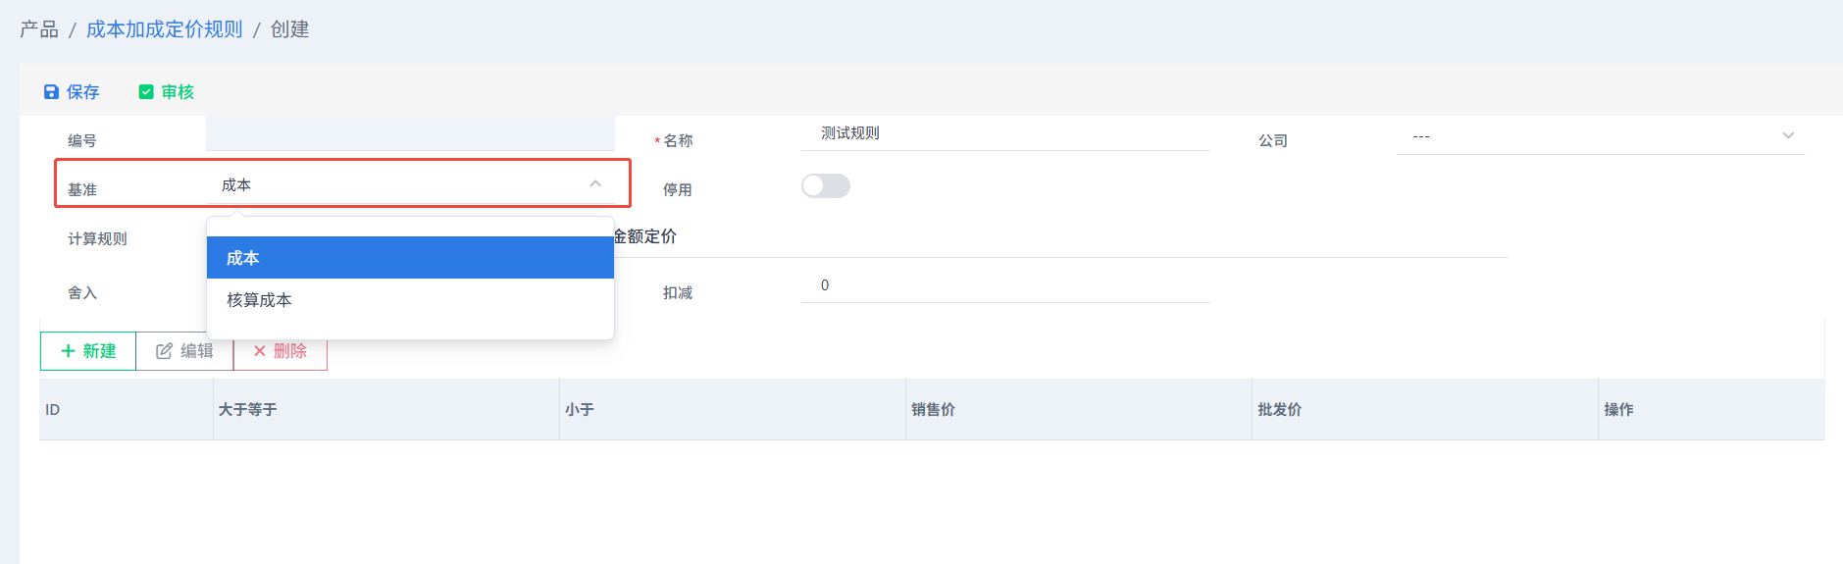
Task: Collapse the 基准 dropdown arrow
Action: 595,184
